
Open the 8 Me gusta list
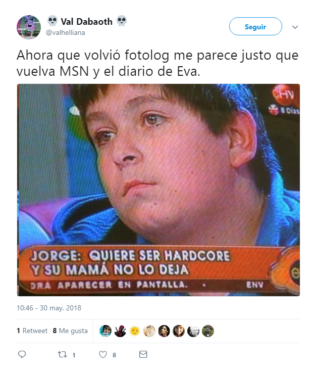click(x=70, y=331)
